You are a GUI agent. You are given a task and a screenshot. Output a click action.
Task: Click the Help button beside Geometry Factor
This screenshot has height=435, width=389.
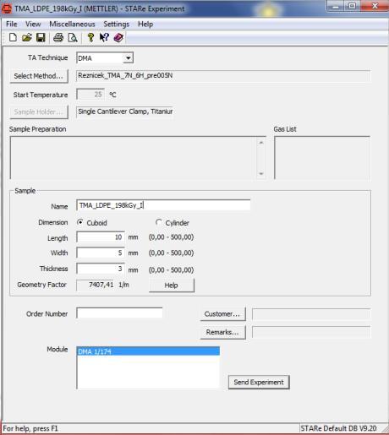click(172, 285)
